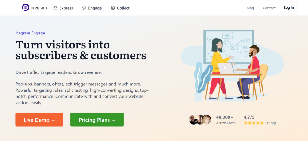This screenshot has width=308, height=141.
Task: Click the envelope icon beside Express
Action: pos(55,8)
